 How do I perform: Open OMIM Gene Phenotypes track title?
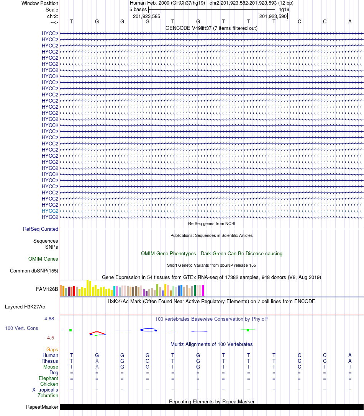[212, 254]
